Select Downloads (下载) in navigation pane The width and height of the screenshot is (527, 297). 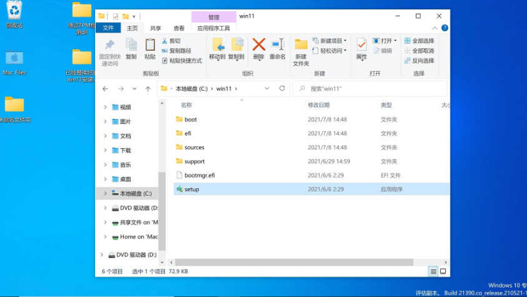(x=126, y=151)
